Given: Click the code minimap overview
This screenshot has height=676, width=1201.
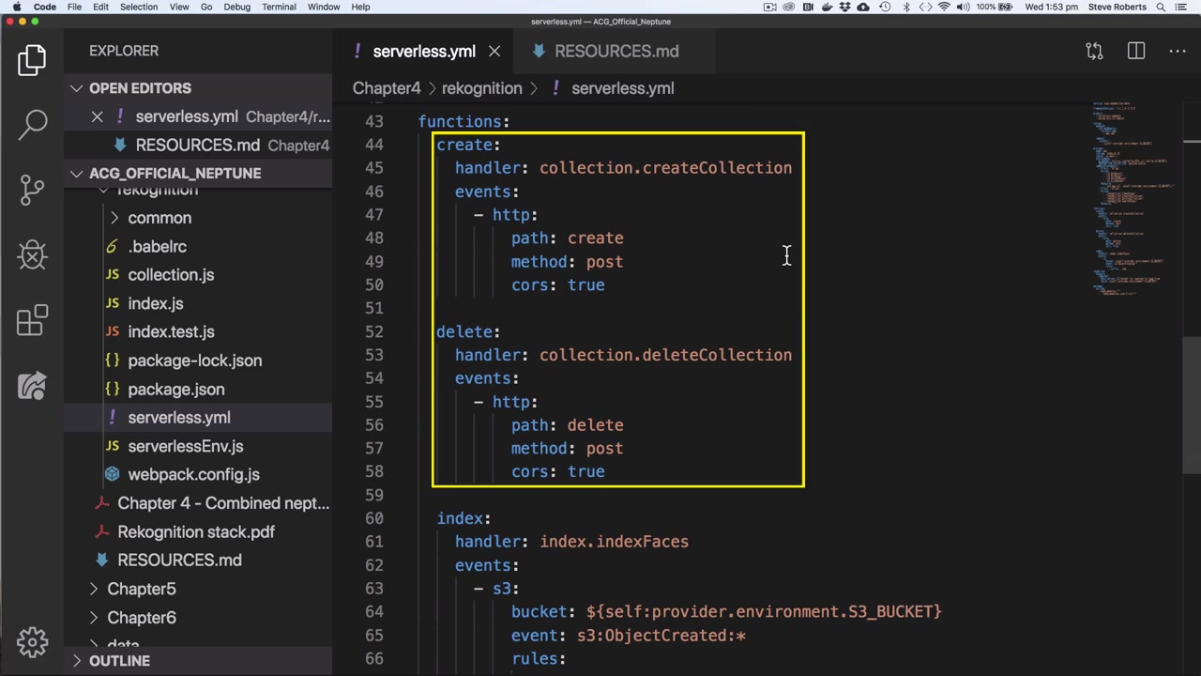Looking at the screenshot, I should 1131,197.
